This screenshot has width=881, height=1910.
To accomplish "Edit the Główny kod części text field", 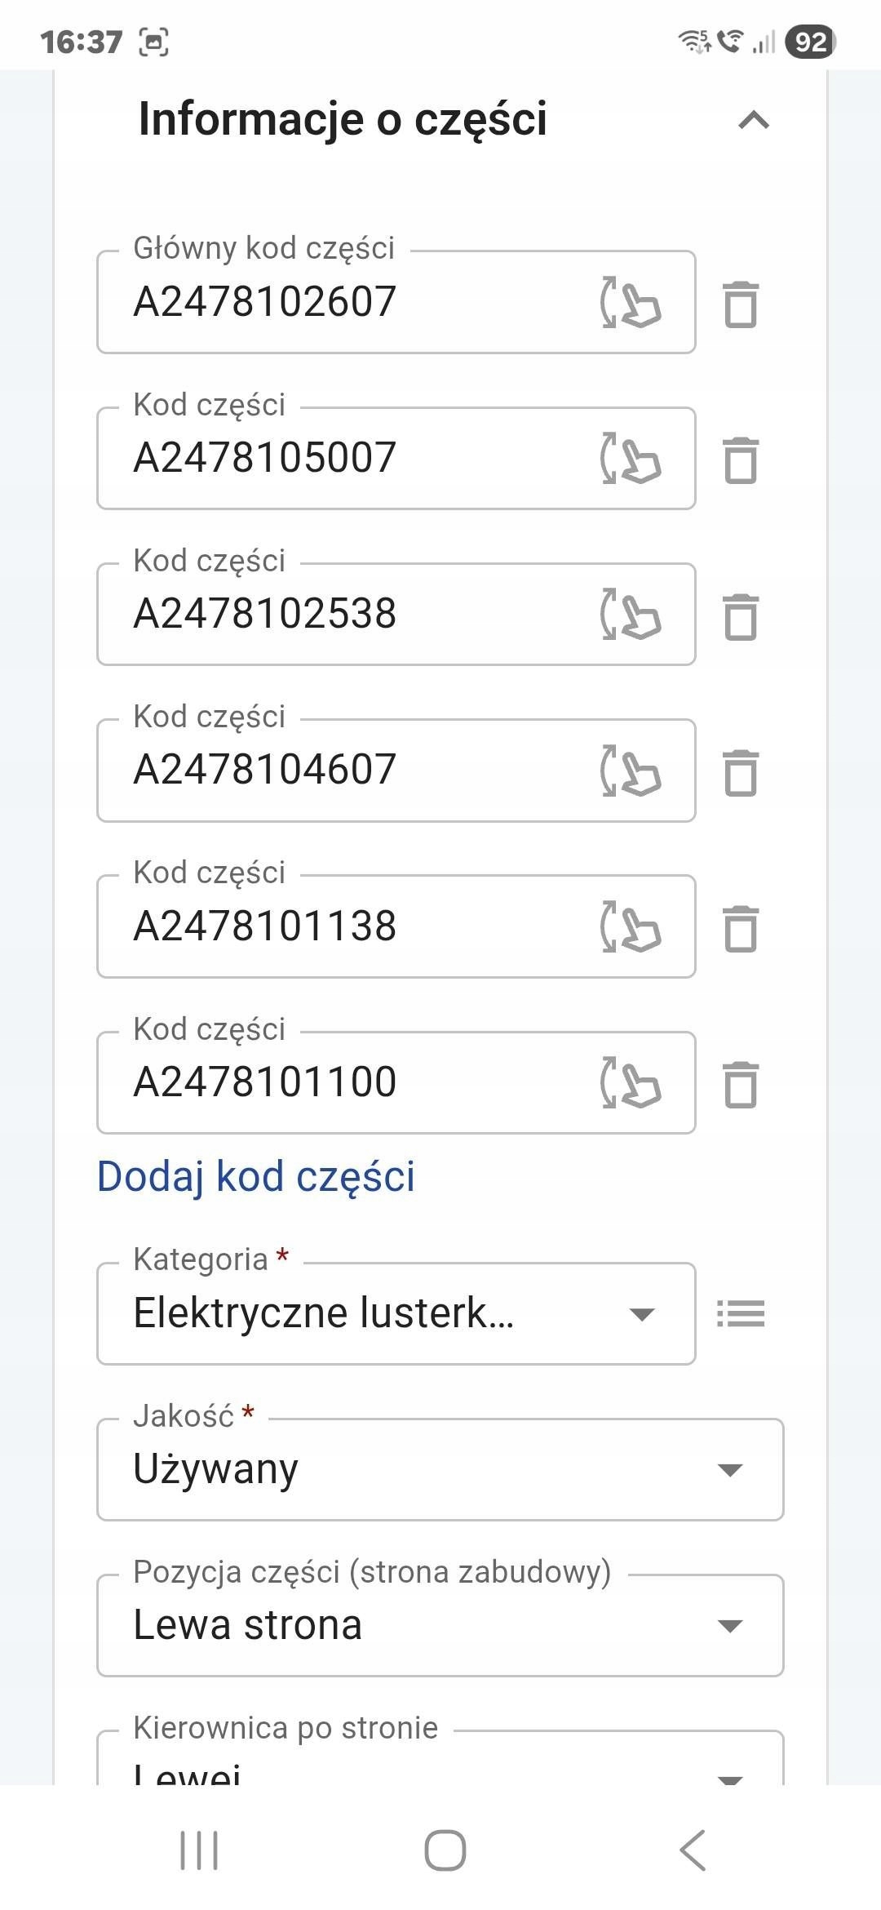I will point(351,302).
